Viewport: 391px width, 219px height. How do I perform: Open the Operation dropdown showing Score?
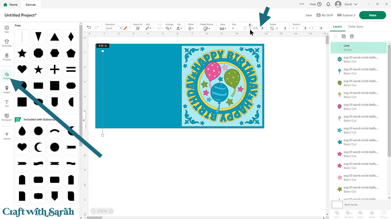coord(114,28)
